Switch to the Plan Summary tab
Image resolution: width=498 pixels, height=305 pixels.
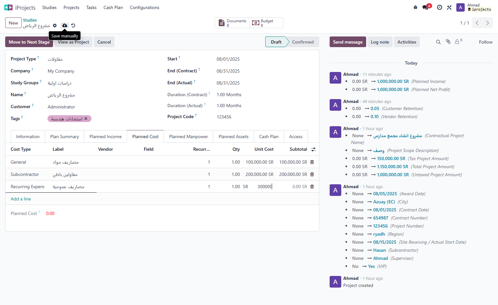[65, 137]
